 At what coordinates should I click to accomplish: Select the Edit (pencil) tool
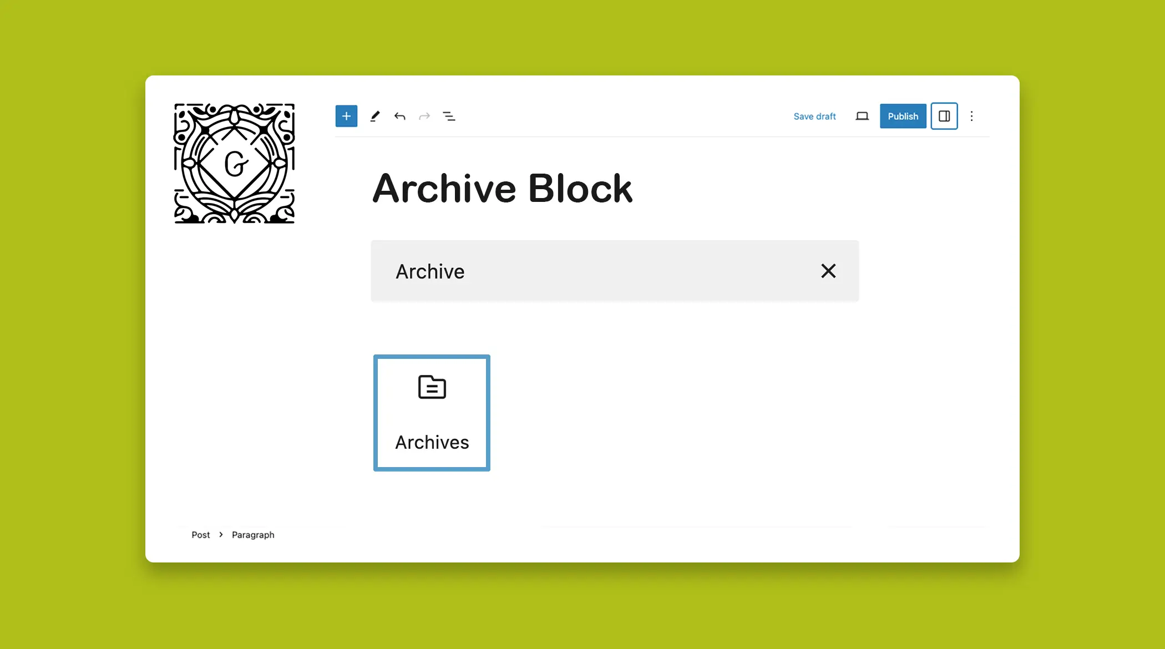tap(376, 116)
